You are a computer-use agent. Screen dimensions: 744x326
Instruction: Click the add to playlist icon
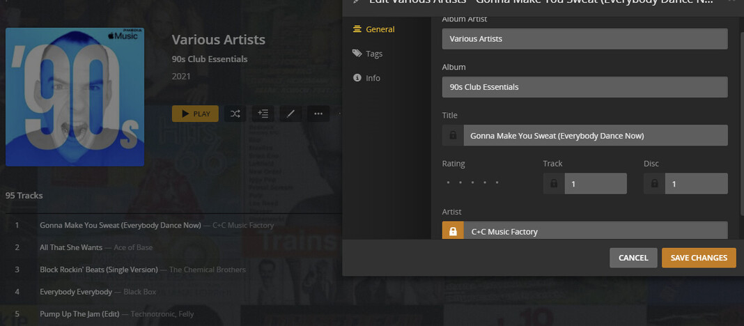click(263, 114)
